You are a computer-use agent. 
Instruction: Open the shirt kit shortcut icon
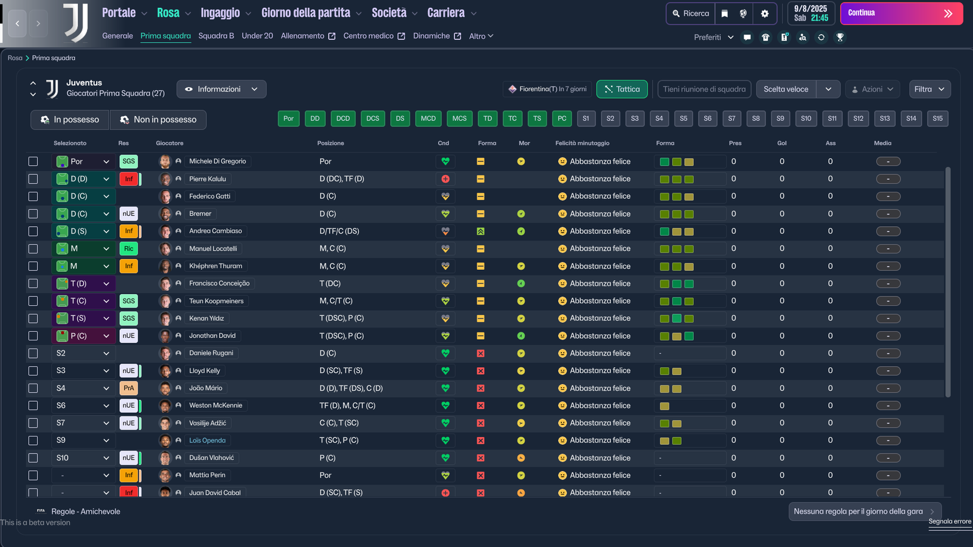pos(766,37)
